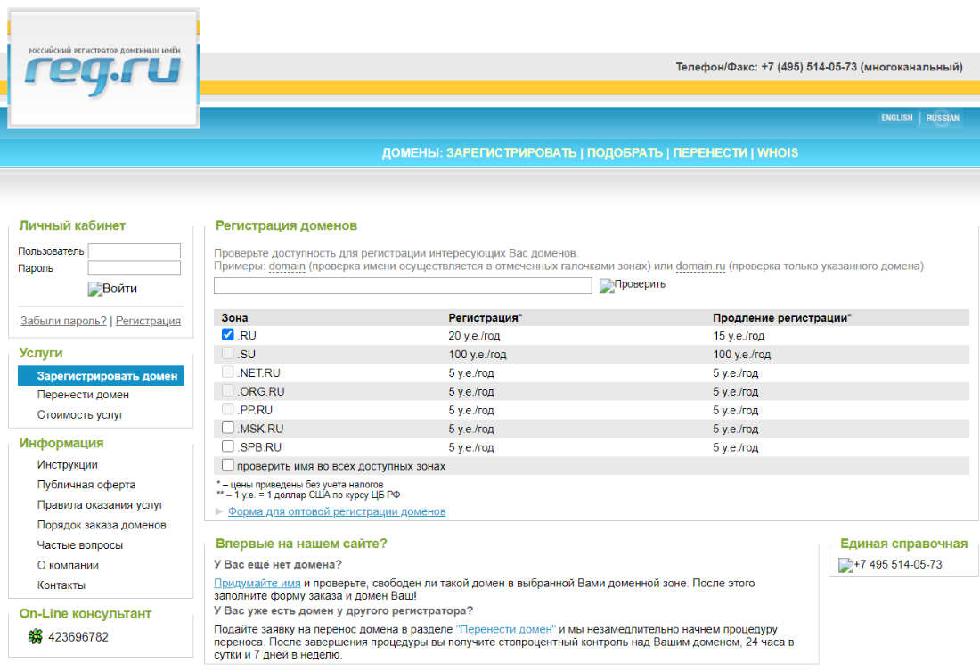The height and width of the screenshot is (671, 980).
Task: Click the phone image beside +7 495 514-05-73
Action: point(845,565)
